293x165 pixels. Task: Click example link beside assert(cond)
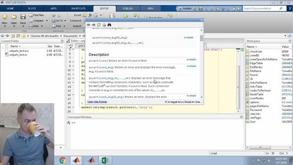click(191, 60)
